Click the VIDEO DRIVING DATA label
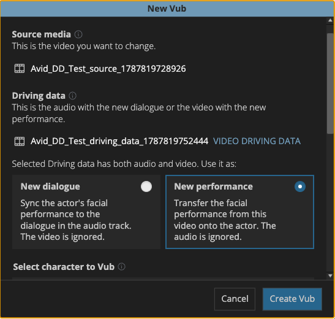The height and width of the screenshot is (319, 335). (257, 141)
